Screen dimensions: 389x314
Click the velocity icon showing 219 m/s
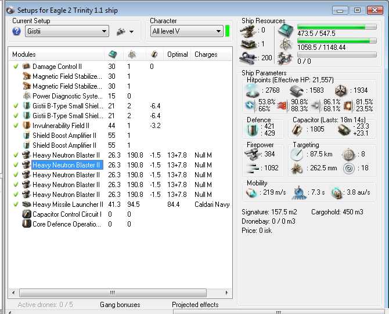(251, 193)
